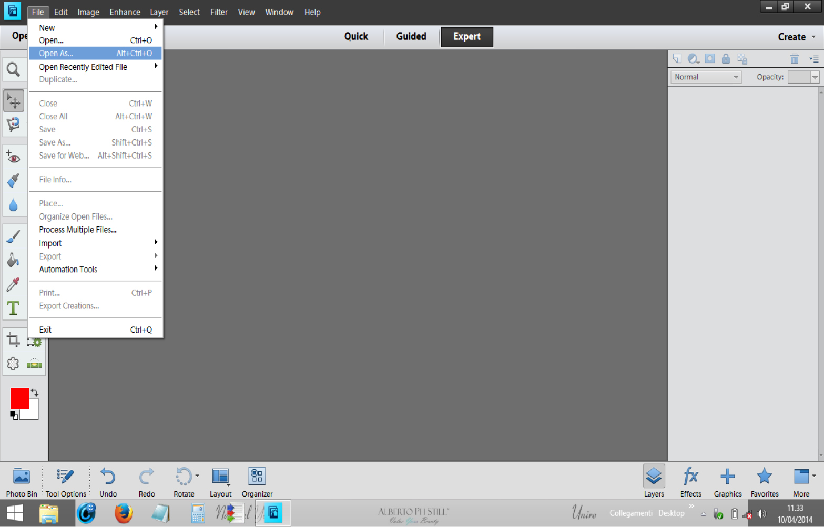Open the Effects fx panel

point(690,482)
